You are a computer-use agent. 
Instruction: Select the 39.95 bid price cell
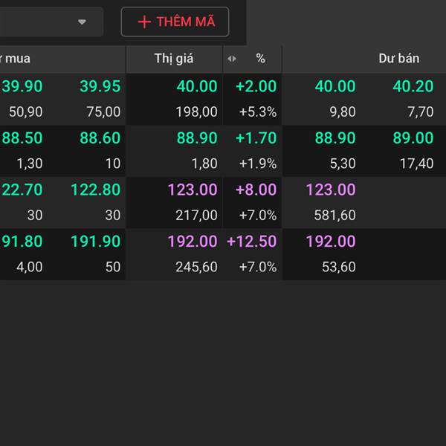click(100, 86)
